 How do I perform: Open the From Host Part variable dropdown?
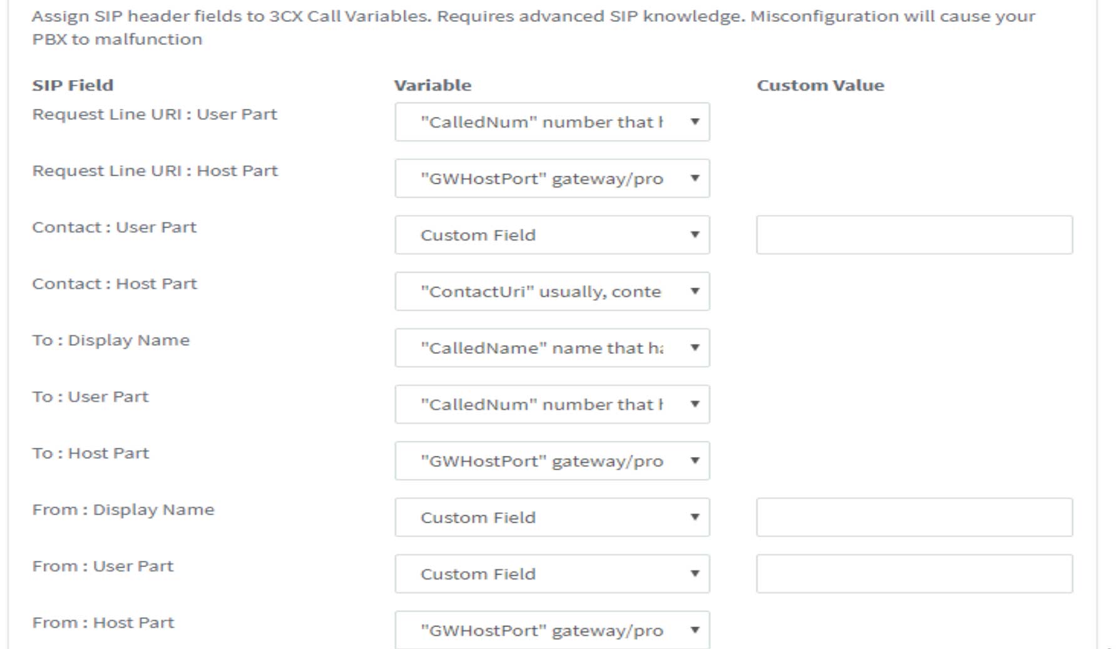(551, 630)
